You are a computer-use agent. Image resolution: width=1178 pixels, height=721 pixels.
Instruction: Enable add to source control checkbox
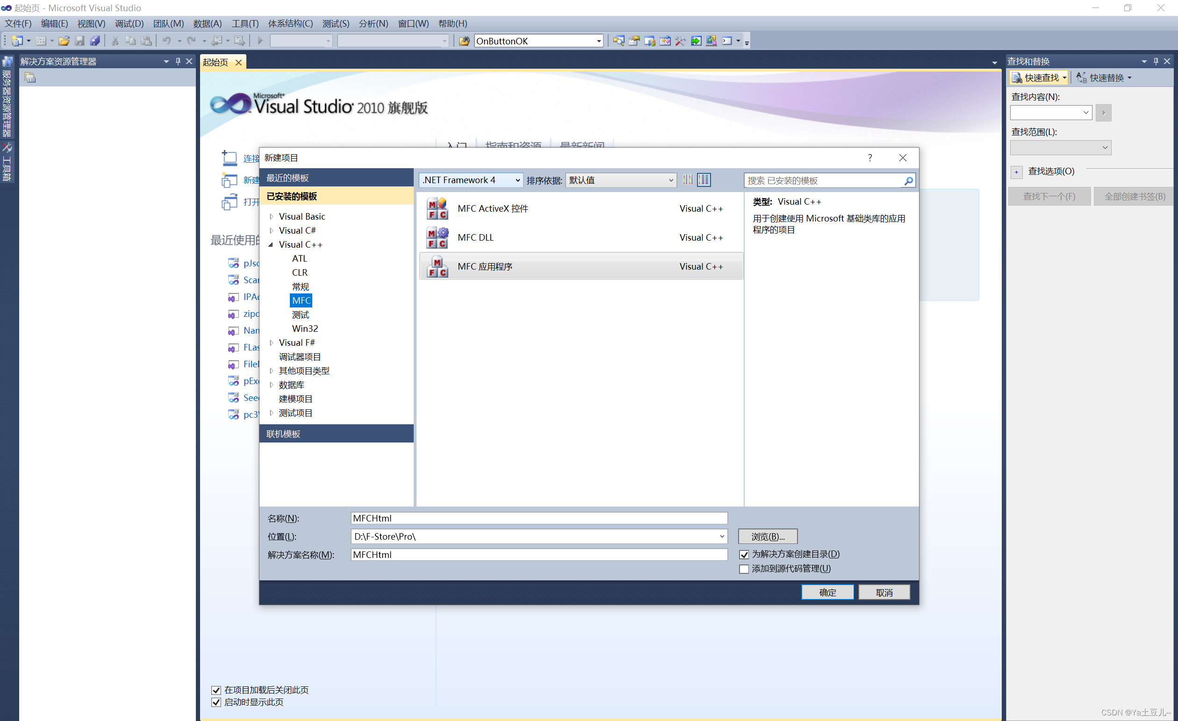pos(744,569)
